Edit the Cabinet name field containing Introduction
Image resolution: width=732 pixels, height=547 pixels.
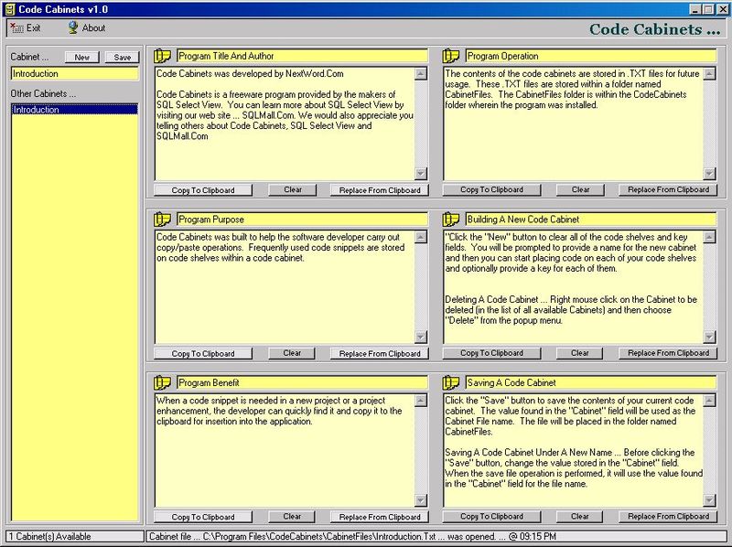(75, 74)
